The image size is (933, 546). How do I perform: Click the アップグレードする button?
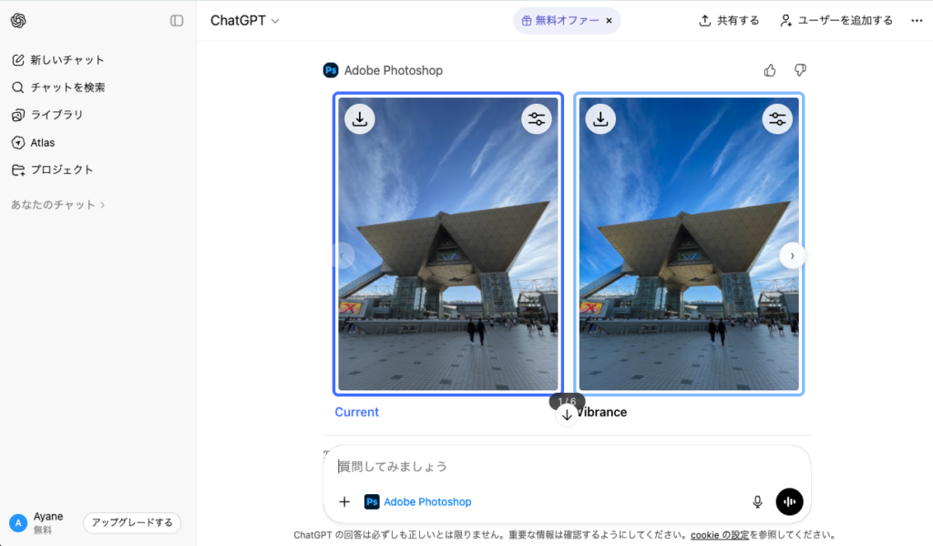click(132, 522)
